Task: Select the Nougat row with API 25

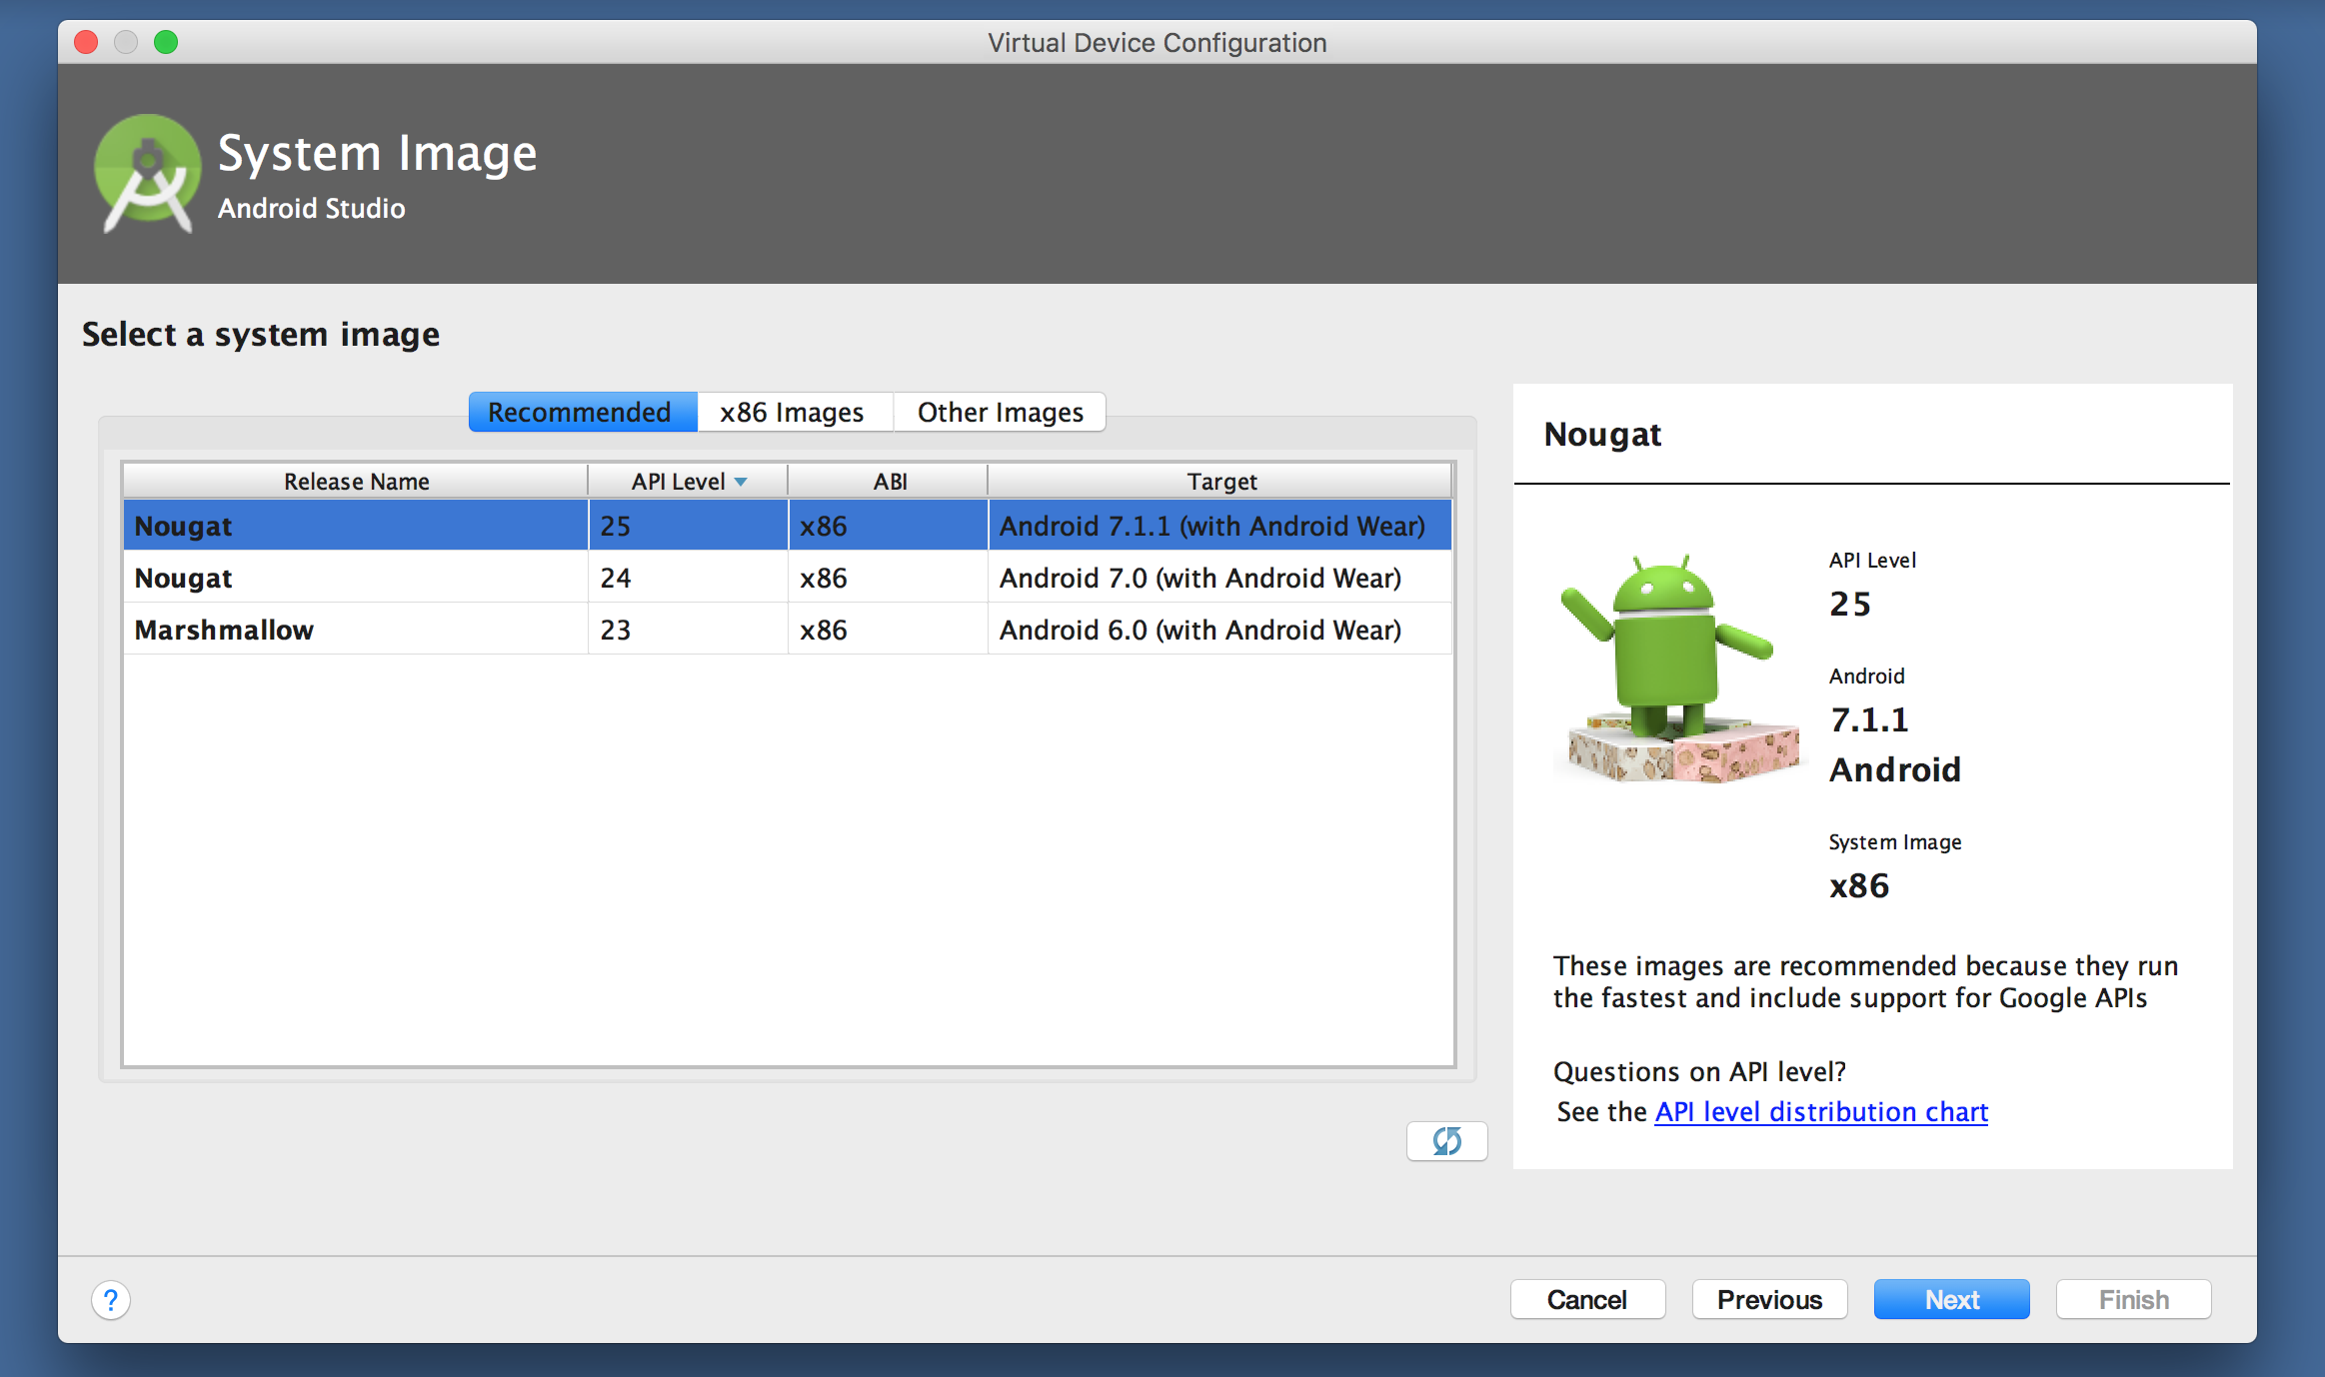Action: pyautogui.click(x=788, y=526)
